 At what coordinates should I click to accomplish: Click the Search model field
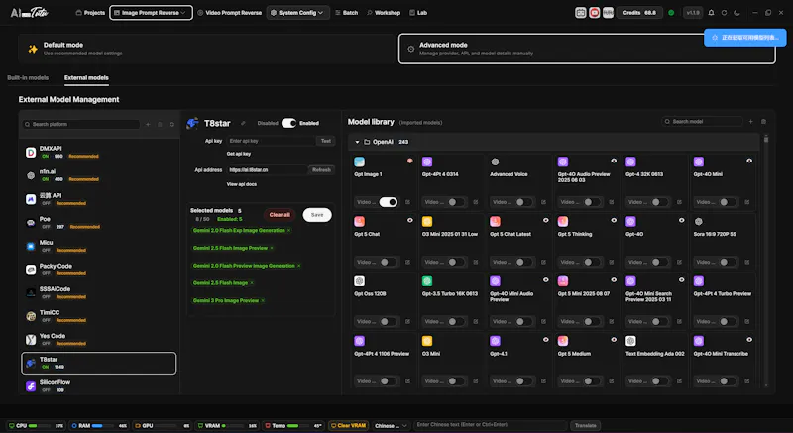point(702,121)
